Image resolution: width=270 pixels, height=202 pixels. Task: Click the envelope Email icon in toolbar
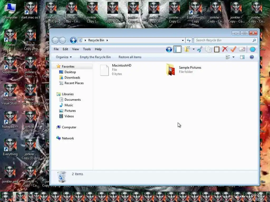pyautogui.click(x=242, y=49)
